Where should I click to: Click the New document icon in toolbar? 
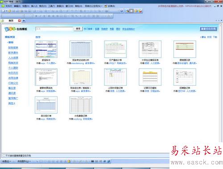click(4, 11)
